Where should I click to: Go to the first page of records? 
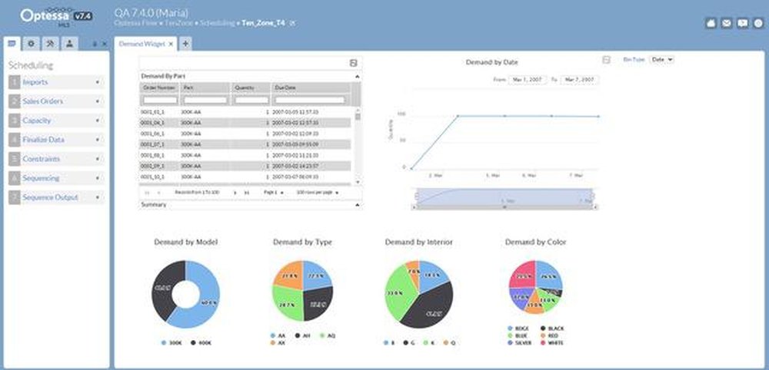147,193
